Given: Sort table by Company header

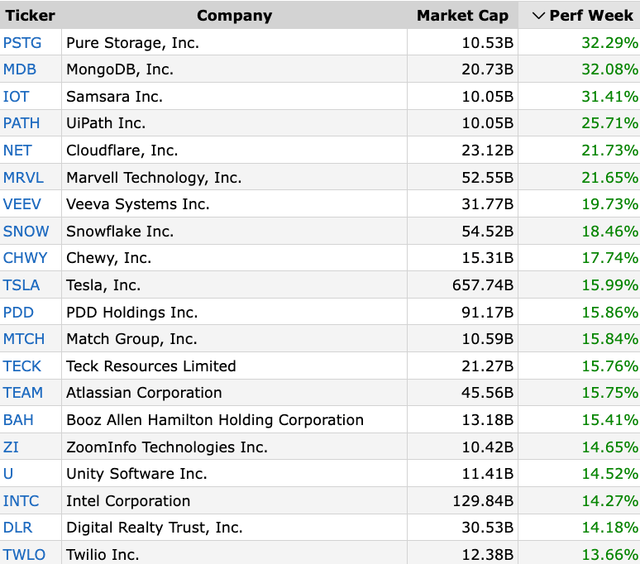Looking at the screenshot, I should coord(234,16).
